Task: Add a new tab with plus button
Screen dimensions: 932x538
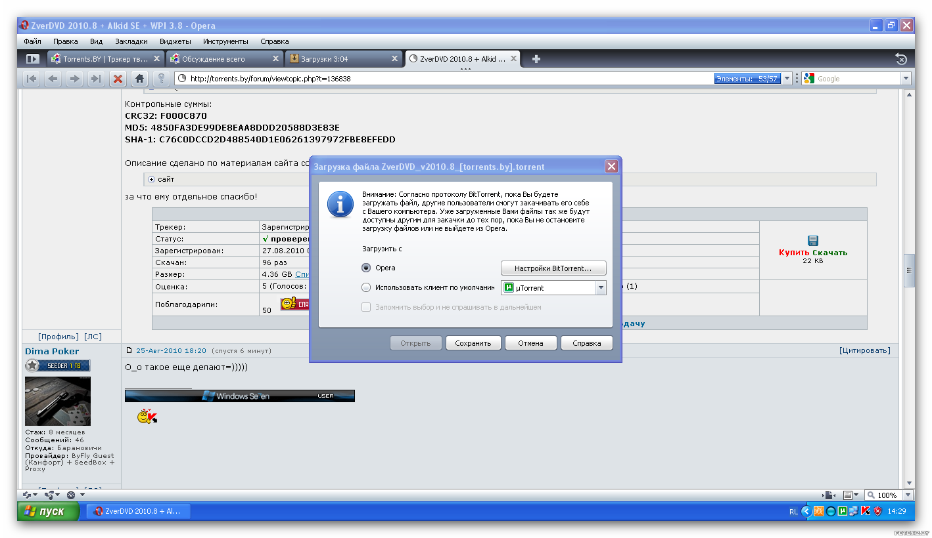Action: pos(536,58)
